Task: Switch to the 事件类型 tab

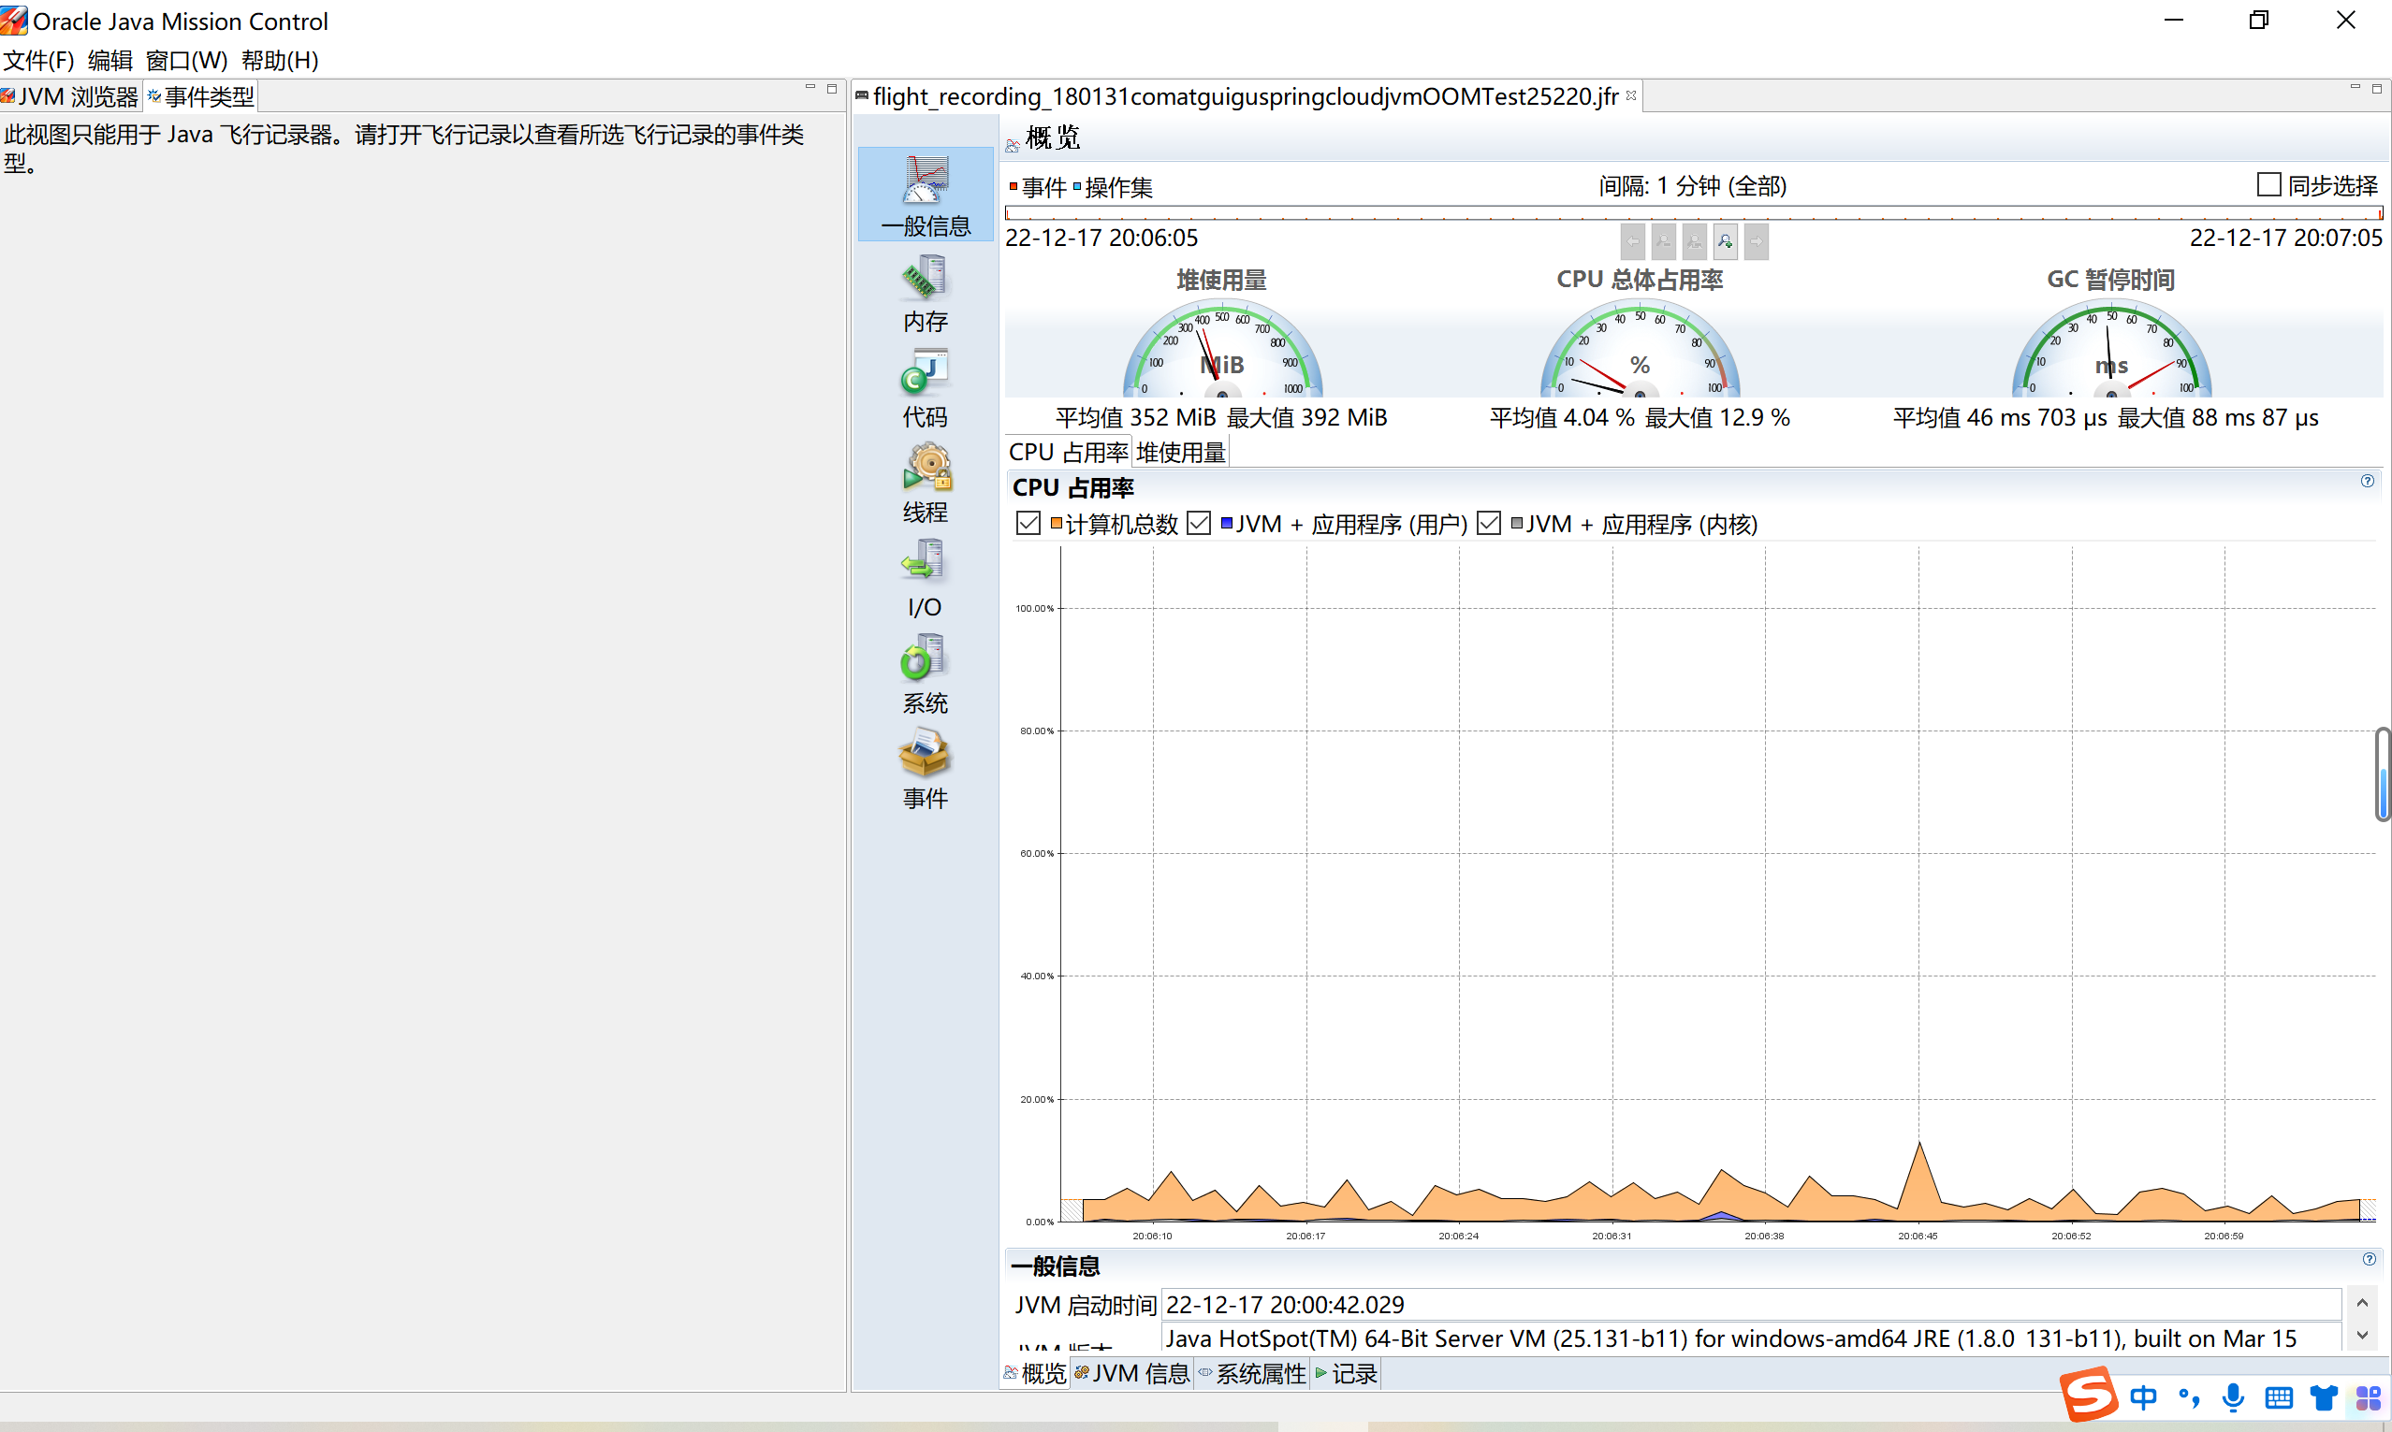Action: tap(201, 96)
